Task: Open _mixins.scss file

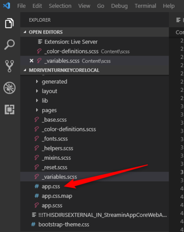Action: point(95,158)
